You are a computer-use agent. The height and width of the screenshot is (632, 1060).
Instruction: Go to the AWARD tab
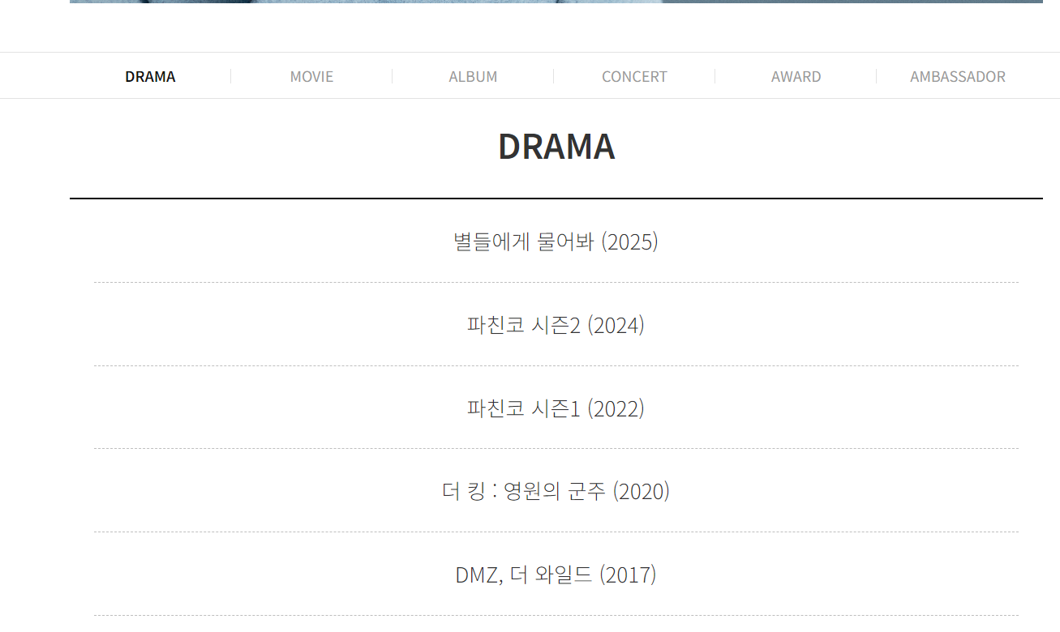tap(796, 76)
